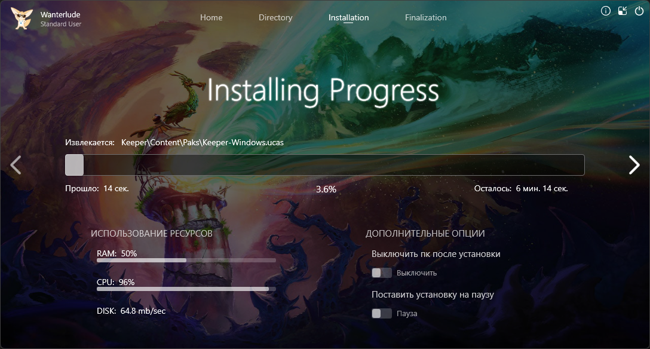Click the 3.6% progress percentage

point(326,189)
